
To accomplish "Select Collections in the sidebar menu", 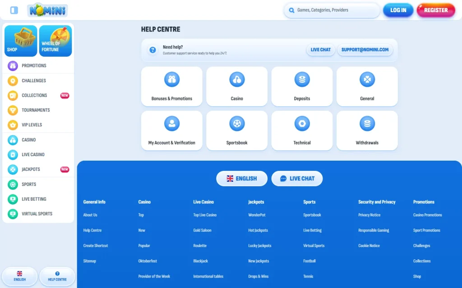I will [38, 95].
